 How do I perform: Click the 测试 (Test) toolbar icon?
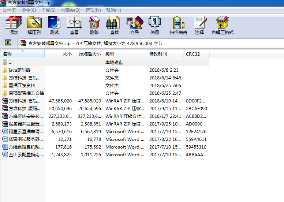54,25
